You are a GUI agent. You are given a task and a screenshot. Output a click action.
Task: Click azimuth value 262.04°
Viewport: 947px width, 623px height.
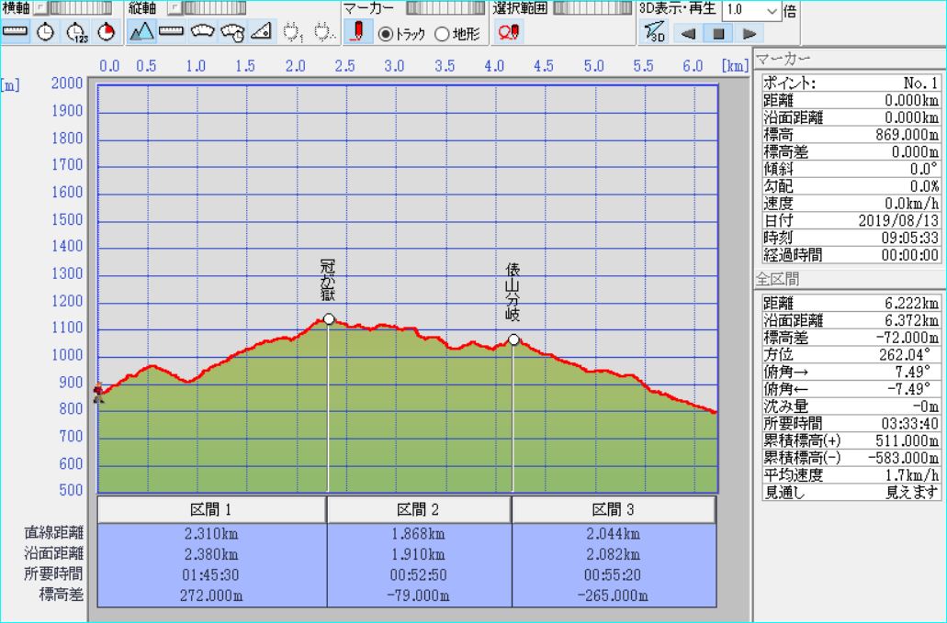pos(905,354)
